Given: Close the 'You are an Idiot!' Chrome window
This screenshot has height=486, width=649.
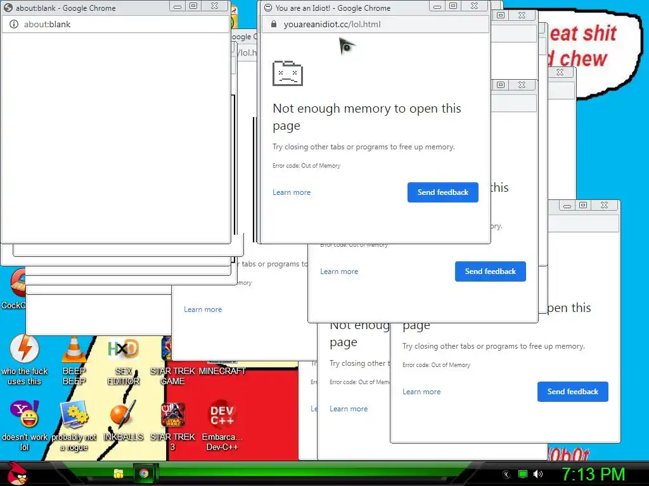Looking at the screenshot, I should (474, 6).
